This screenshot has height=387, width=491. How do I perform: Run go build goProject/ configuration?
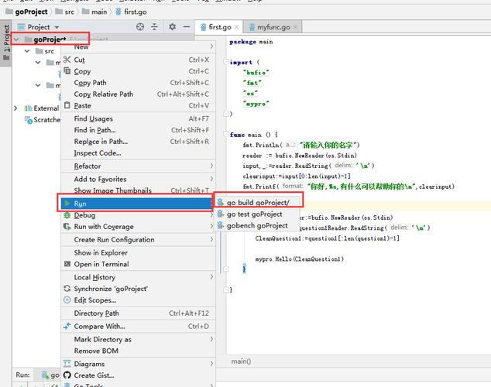(x=258, y=203)
